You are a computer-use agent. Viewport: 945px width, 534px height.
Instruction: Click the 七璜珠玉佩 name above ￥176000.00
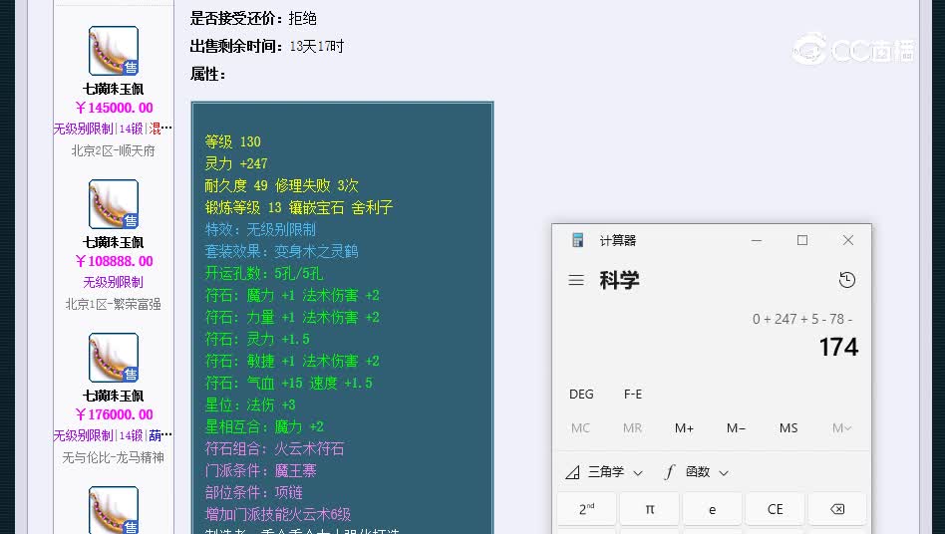[x=114, y=397]
